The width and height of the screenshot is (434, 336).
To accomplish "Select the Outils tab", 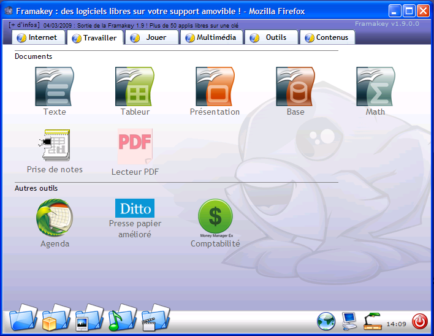I will pyautogui.click(x=270, y=37).
